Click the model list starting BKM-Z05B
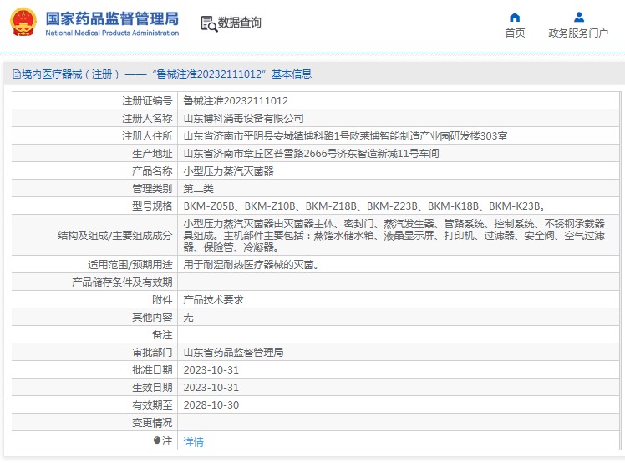 (364, 206)
